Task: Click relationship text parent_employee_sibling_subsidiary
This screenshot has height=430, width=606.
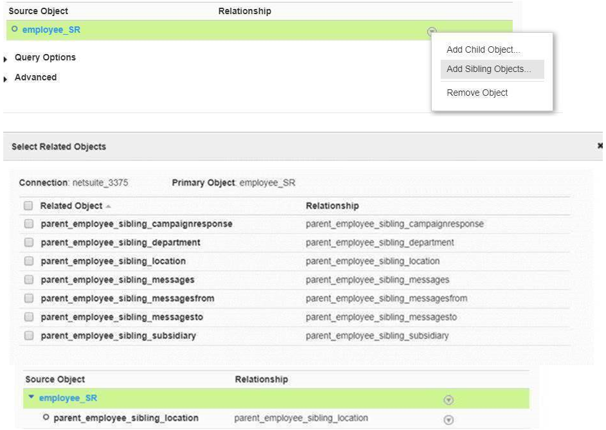Action: (377, 336)
